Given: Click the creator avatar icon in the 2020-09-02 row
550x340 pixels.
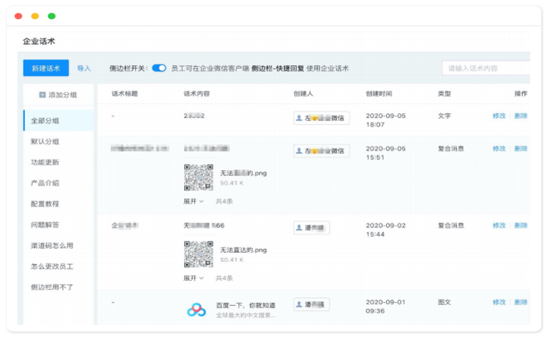Looking at the screenshot, I should [x=300, y=227].
